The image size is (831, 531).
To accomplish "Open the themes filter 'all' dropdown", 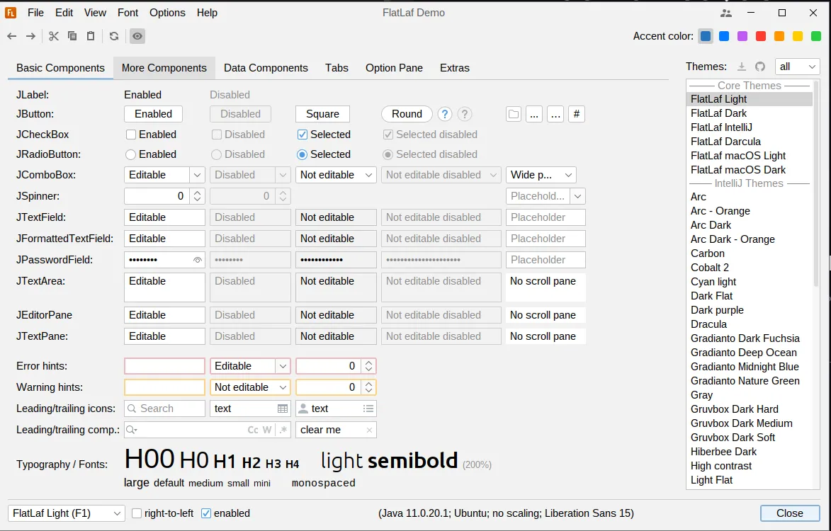I will click(797, 67).
